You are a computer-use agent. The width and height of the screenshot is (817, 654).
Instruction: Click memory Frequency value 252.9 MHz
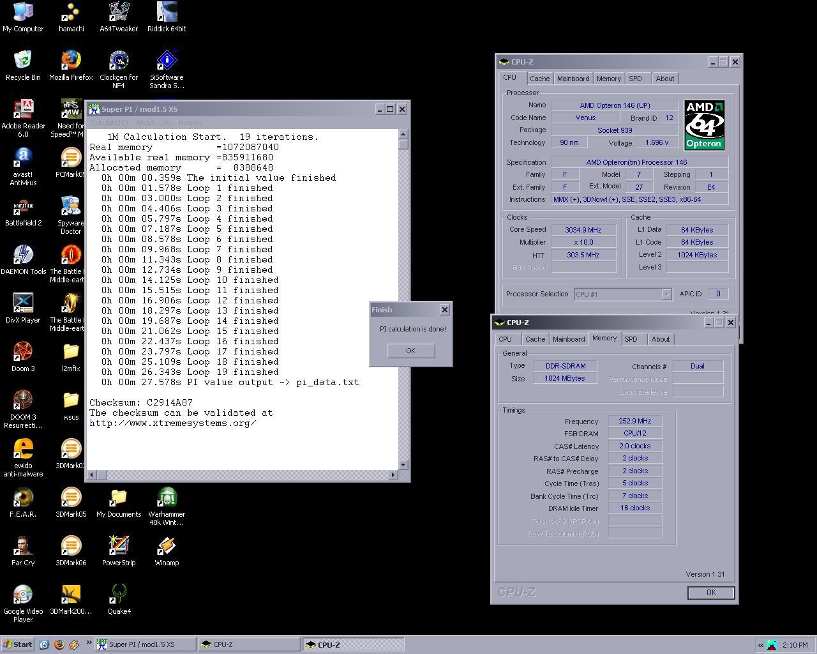(635, 422)
